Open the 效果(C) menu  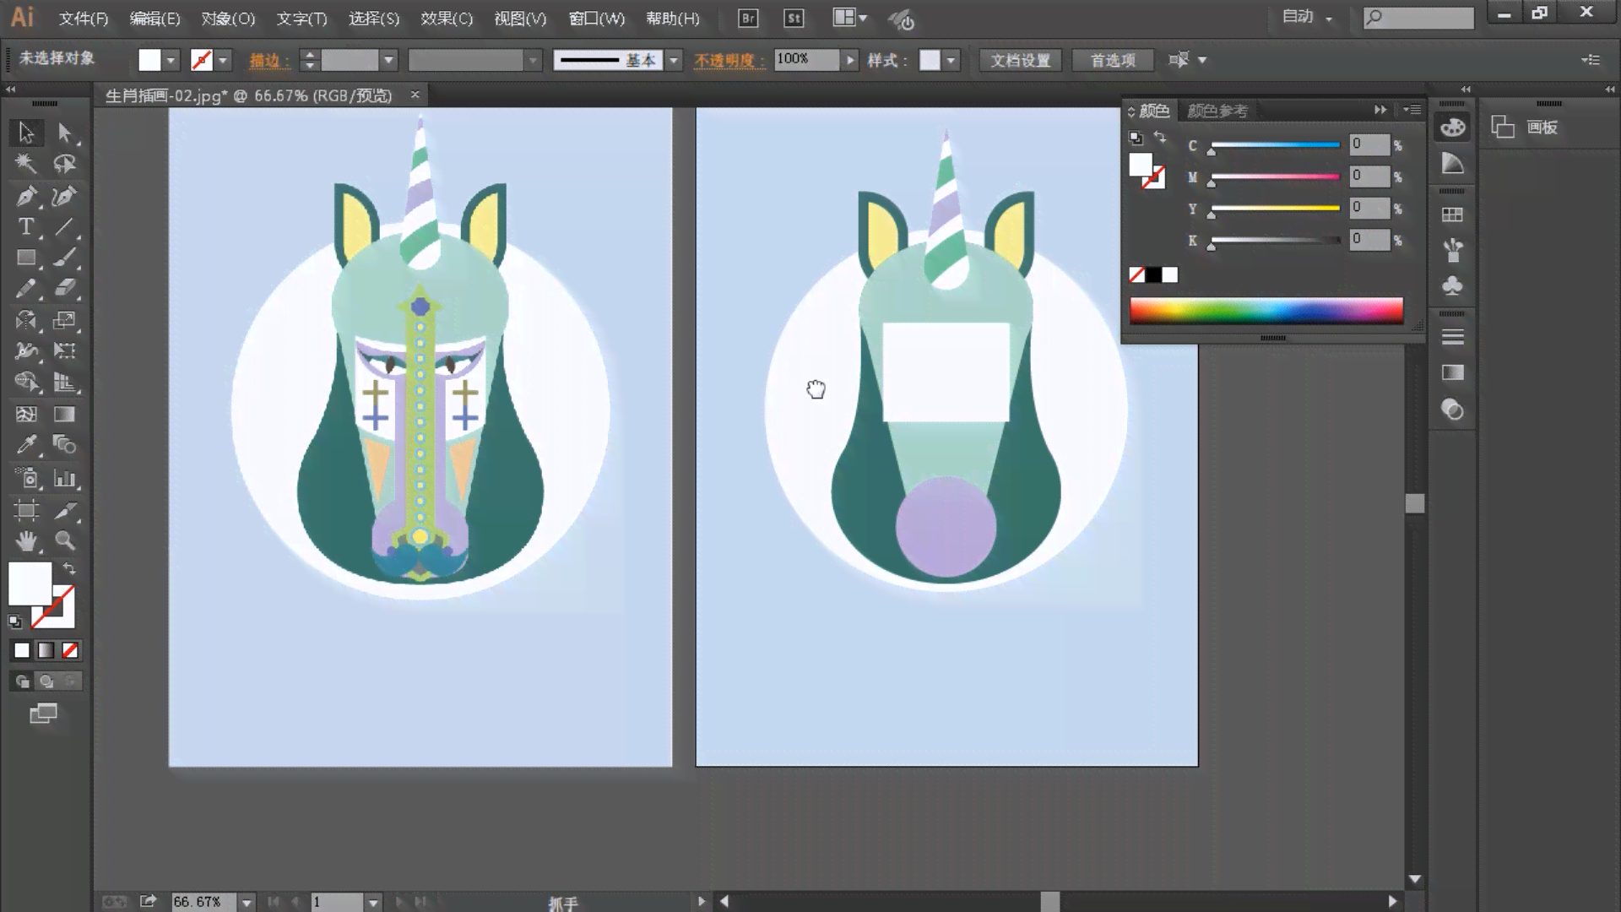pyautogui.click(x=444, y=18)
